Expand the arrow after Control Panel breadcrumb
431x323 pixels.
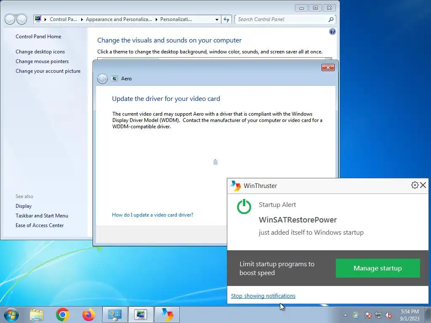(x=82, y=19)
